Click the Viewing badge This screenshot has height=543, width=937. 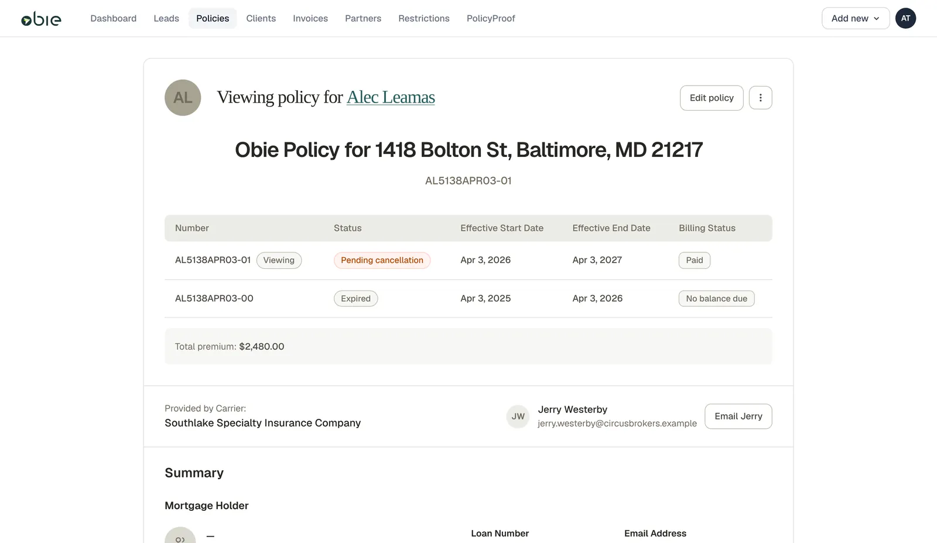279,260
